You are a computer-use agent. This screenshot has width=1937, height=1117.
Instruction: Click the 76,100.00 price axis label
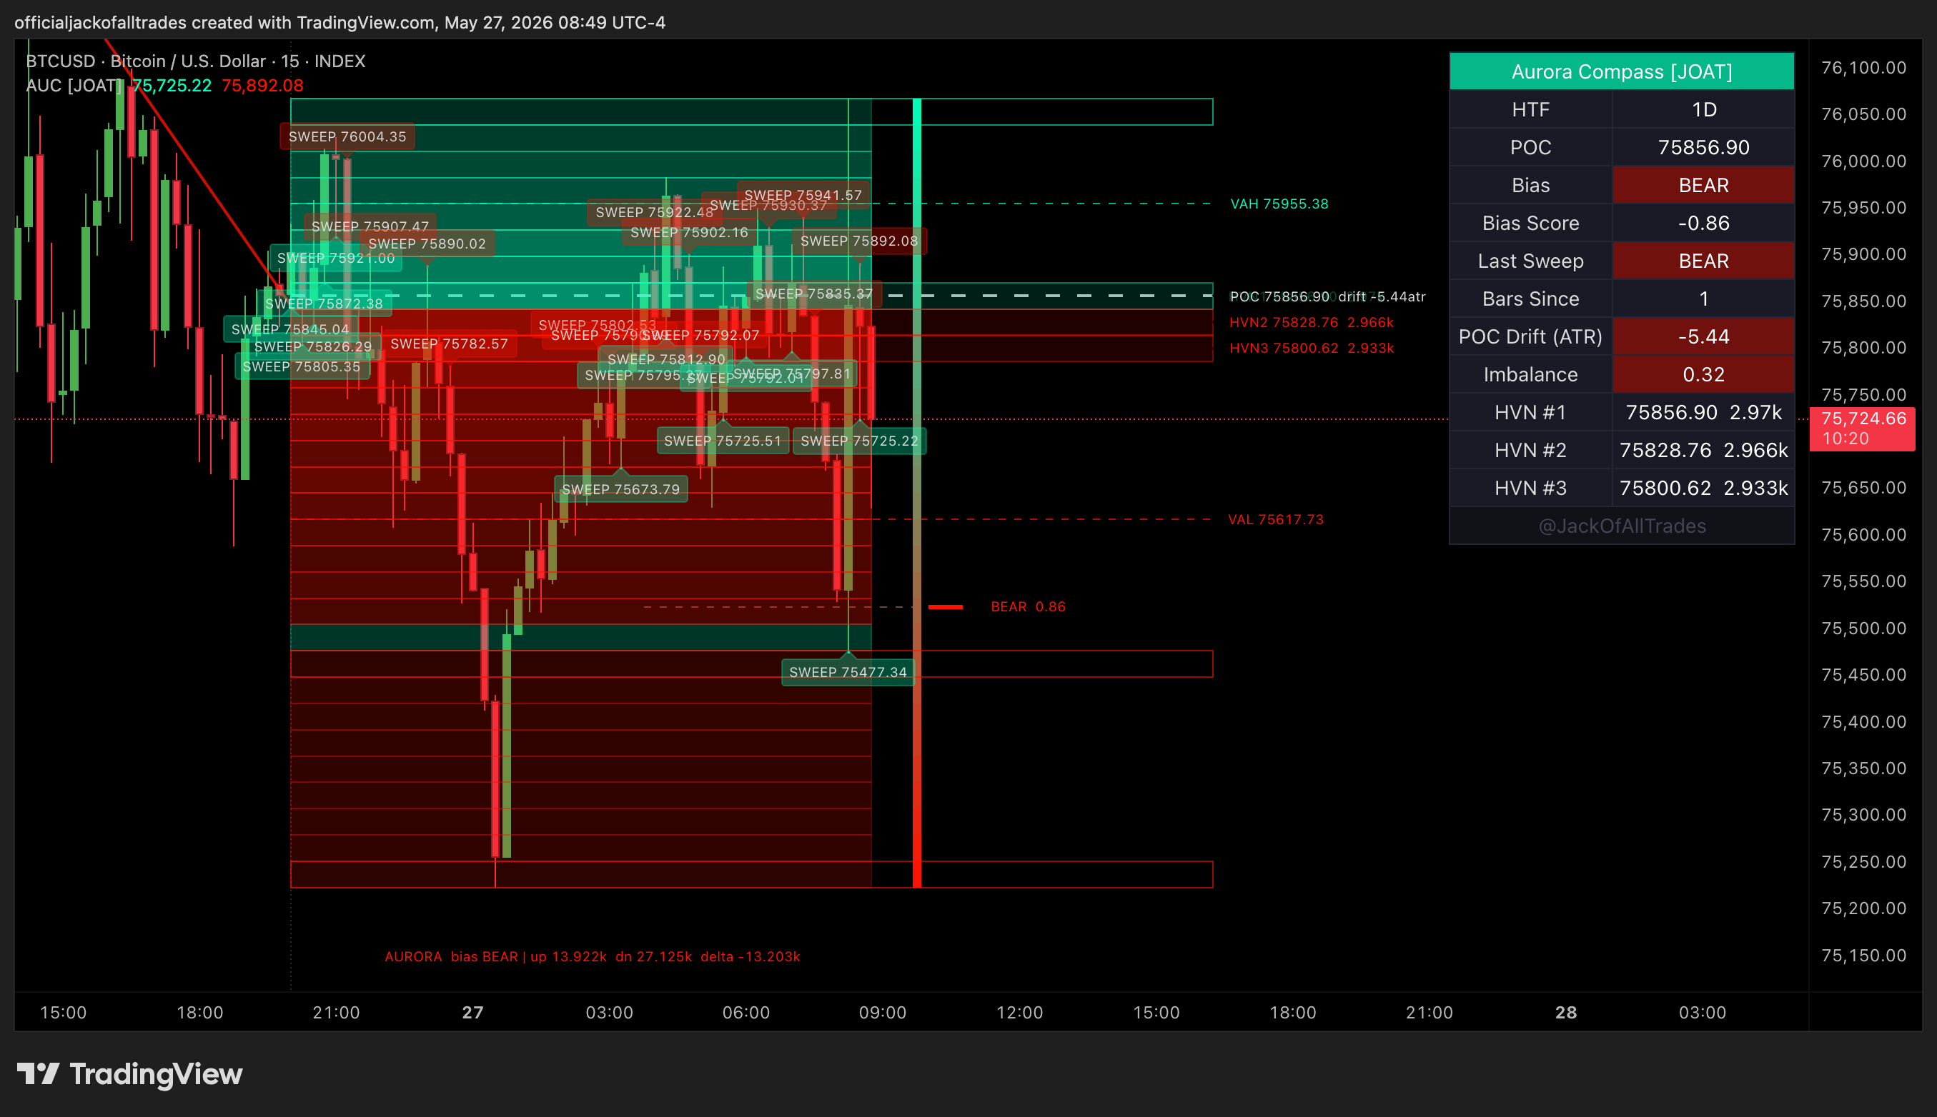(1863, 69)
